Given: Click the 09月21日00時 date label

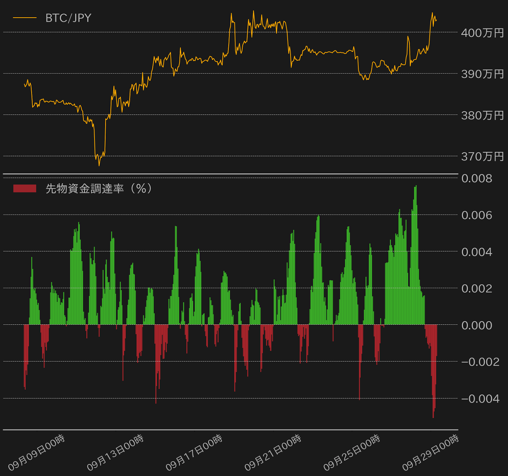Looking at the screenshot, I should point(273,453).
